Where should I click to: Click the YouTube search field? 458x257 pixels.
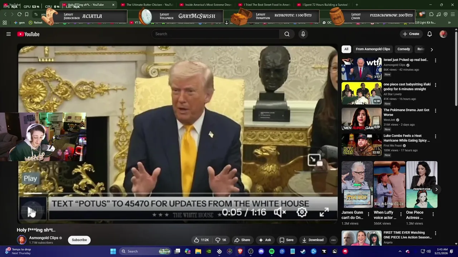[x=215, y=34]
